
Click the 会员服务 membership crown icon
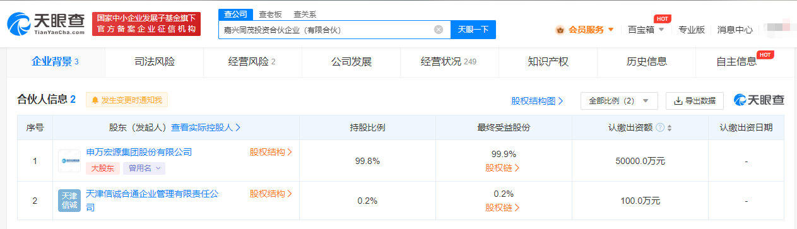pos(560,30)
